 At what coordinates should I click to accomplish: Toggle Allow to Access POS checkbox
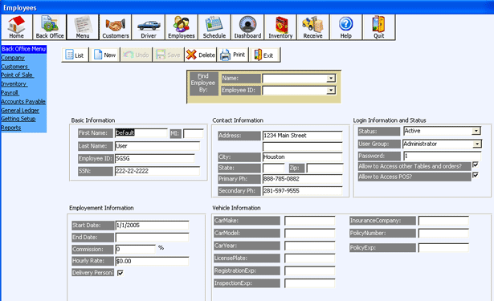click(476, 175)
